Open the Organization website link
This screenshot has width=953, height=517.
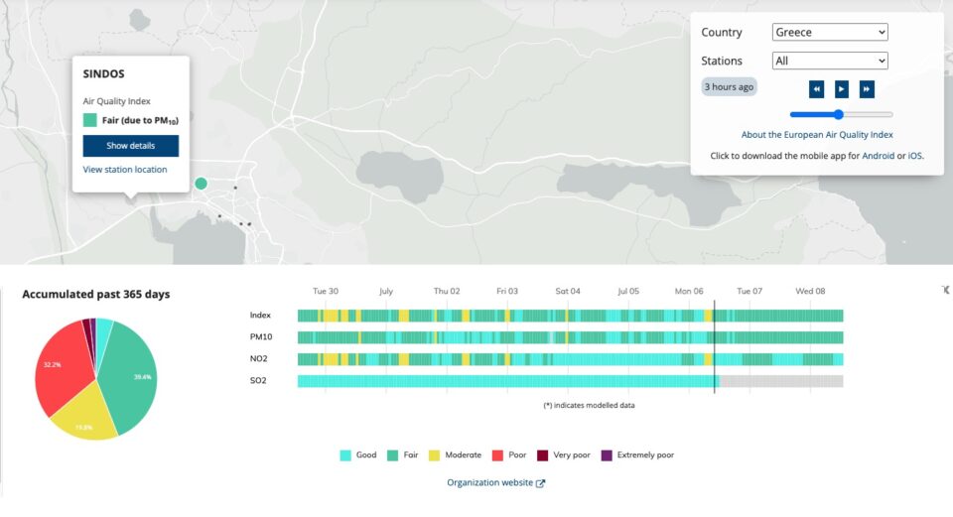[x=489, y=482]
